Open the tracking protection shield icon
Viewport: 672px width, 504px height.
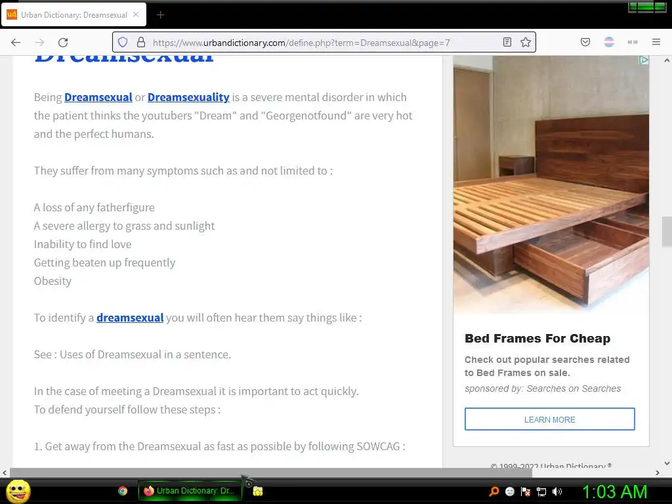[x=123, y=43]
